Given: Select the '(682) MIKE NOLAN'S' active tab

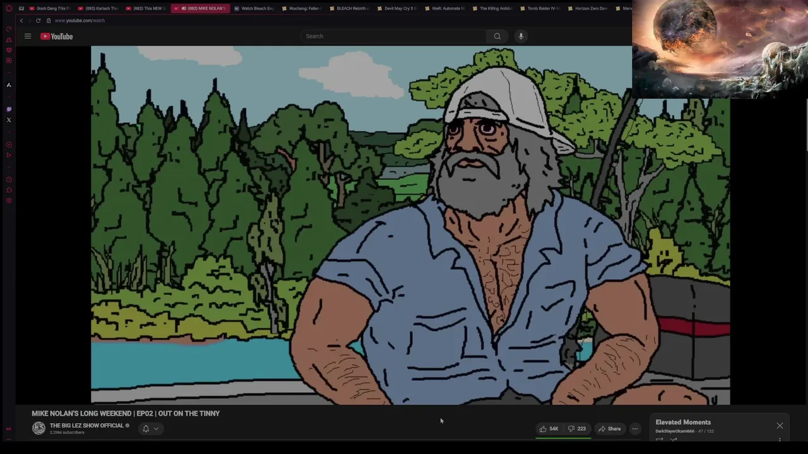Looking at the screenshot, I should [199, 8].
